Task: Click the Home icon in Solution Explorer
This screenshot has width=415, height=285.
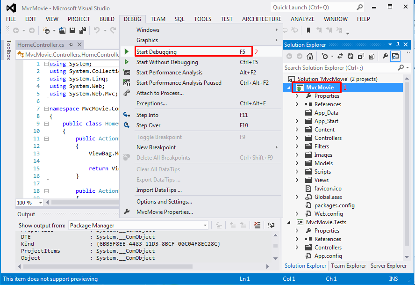Action: pyautogui.click(x=310, y=56)
